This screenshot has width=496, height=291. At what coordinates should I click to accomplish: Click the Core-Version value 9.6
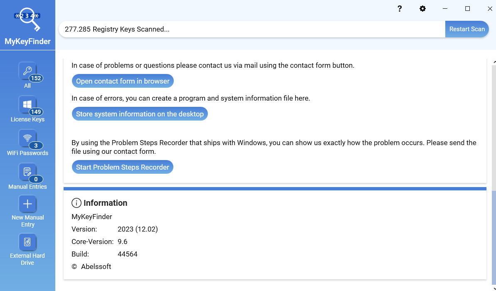click(122, 242)
